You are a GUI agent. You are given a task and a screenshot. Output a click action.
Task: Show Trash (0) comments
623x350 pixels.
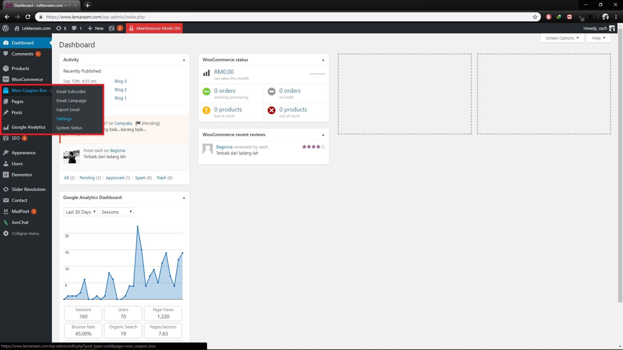164,178
